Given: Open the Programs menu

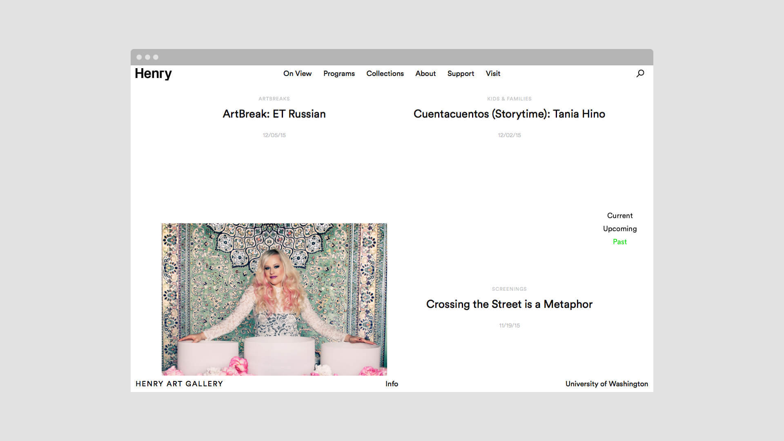Looking at the screenshot, I should [339, 73].
